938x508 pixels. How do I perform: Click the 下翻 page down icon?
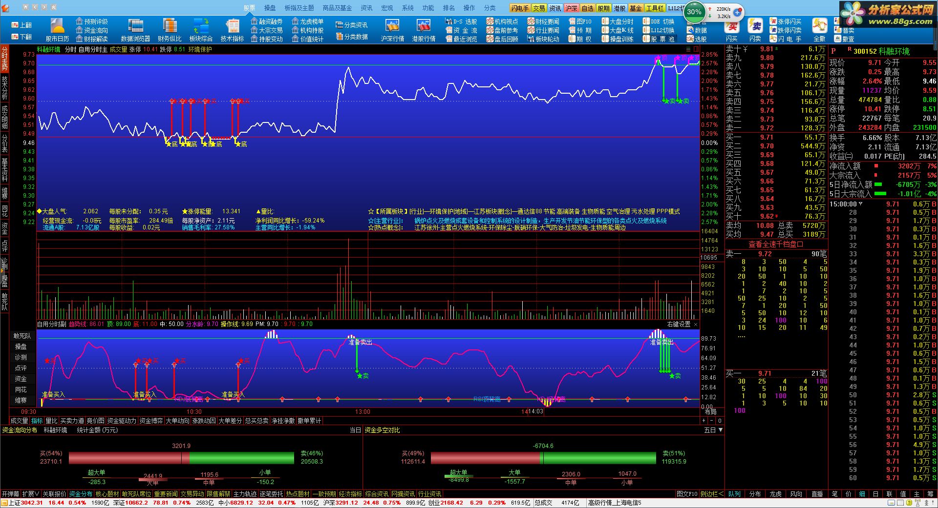point(21,37)
